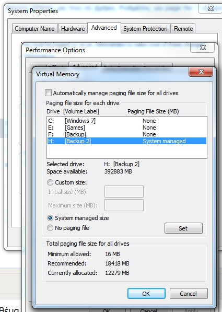Viewport: 222px width, 312px height.
Task: Choose the No paging file option
Action: tap(50, 228)
